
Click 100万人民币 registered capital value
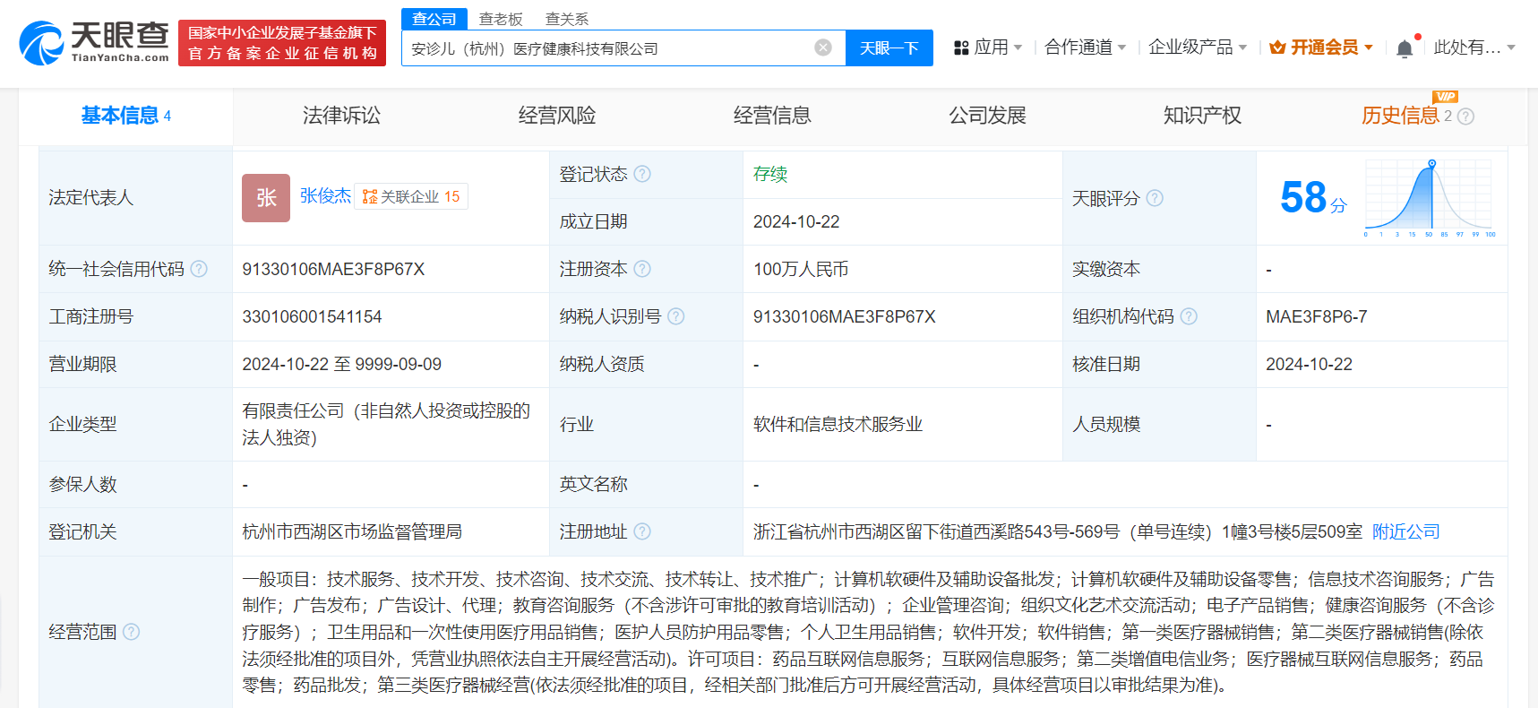[801, 269]
